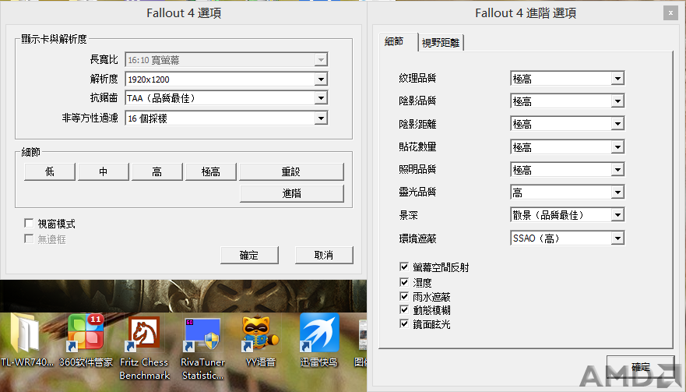Select the 細節 tab
Image resolution: width=686 pixels, height=392 pixels.
coord(397,41)
